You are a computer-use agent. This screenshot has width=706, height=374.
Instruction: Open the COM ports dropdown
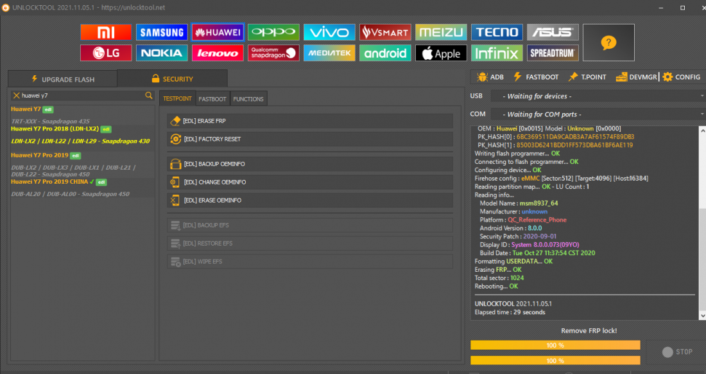pyautogui.click(x=597, y=114)
